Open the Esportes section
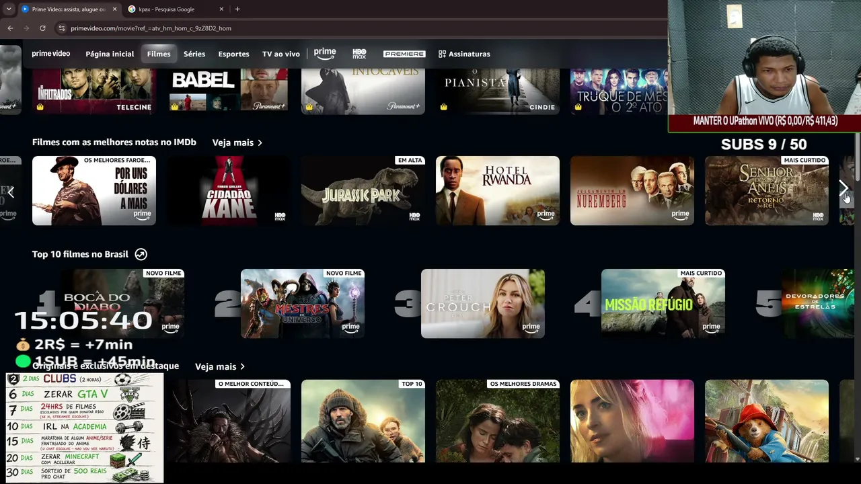This screenshot has width=861, height=484. [233, 54]
